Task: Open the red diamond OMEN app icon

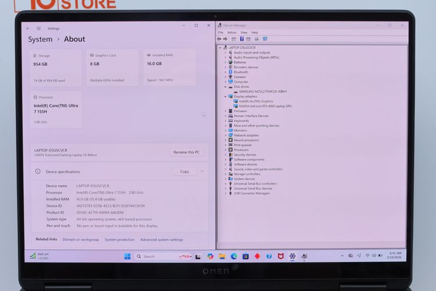Action: click(257, 256)
